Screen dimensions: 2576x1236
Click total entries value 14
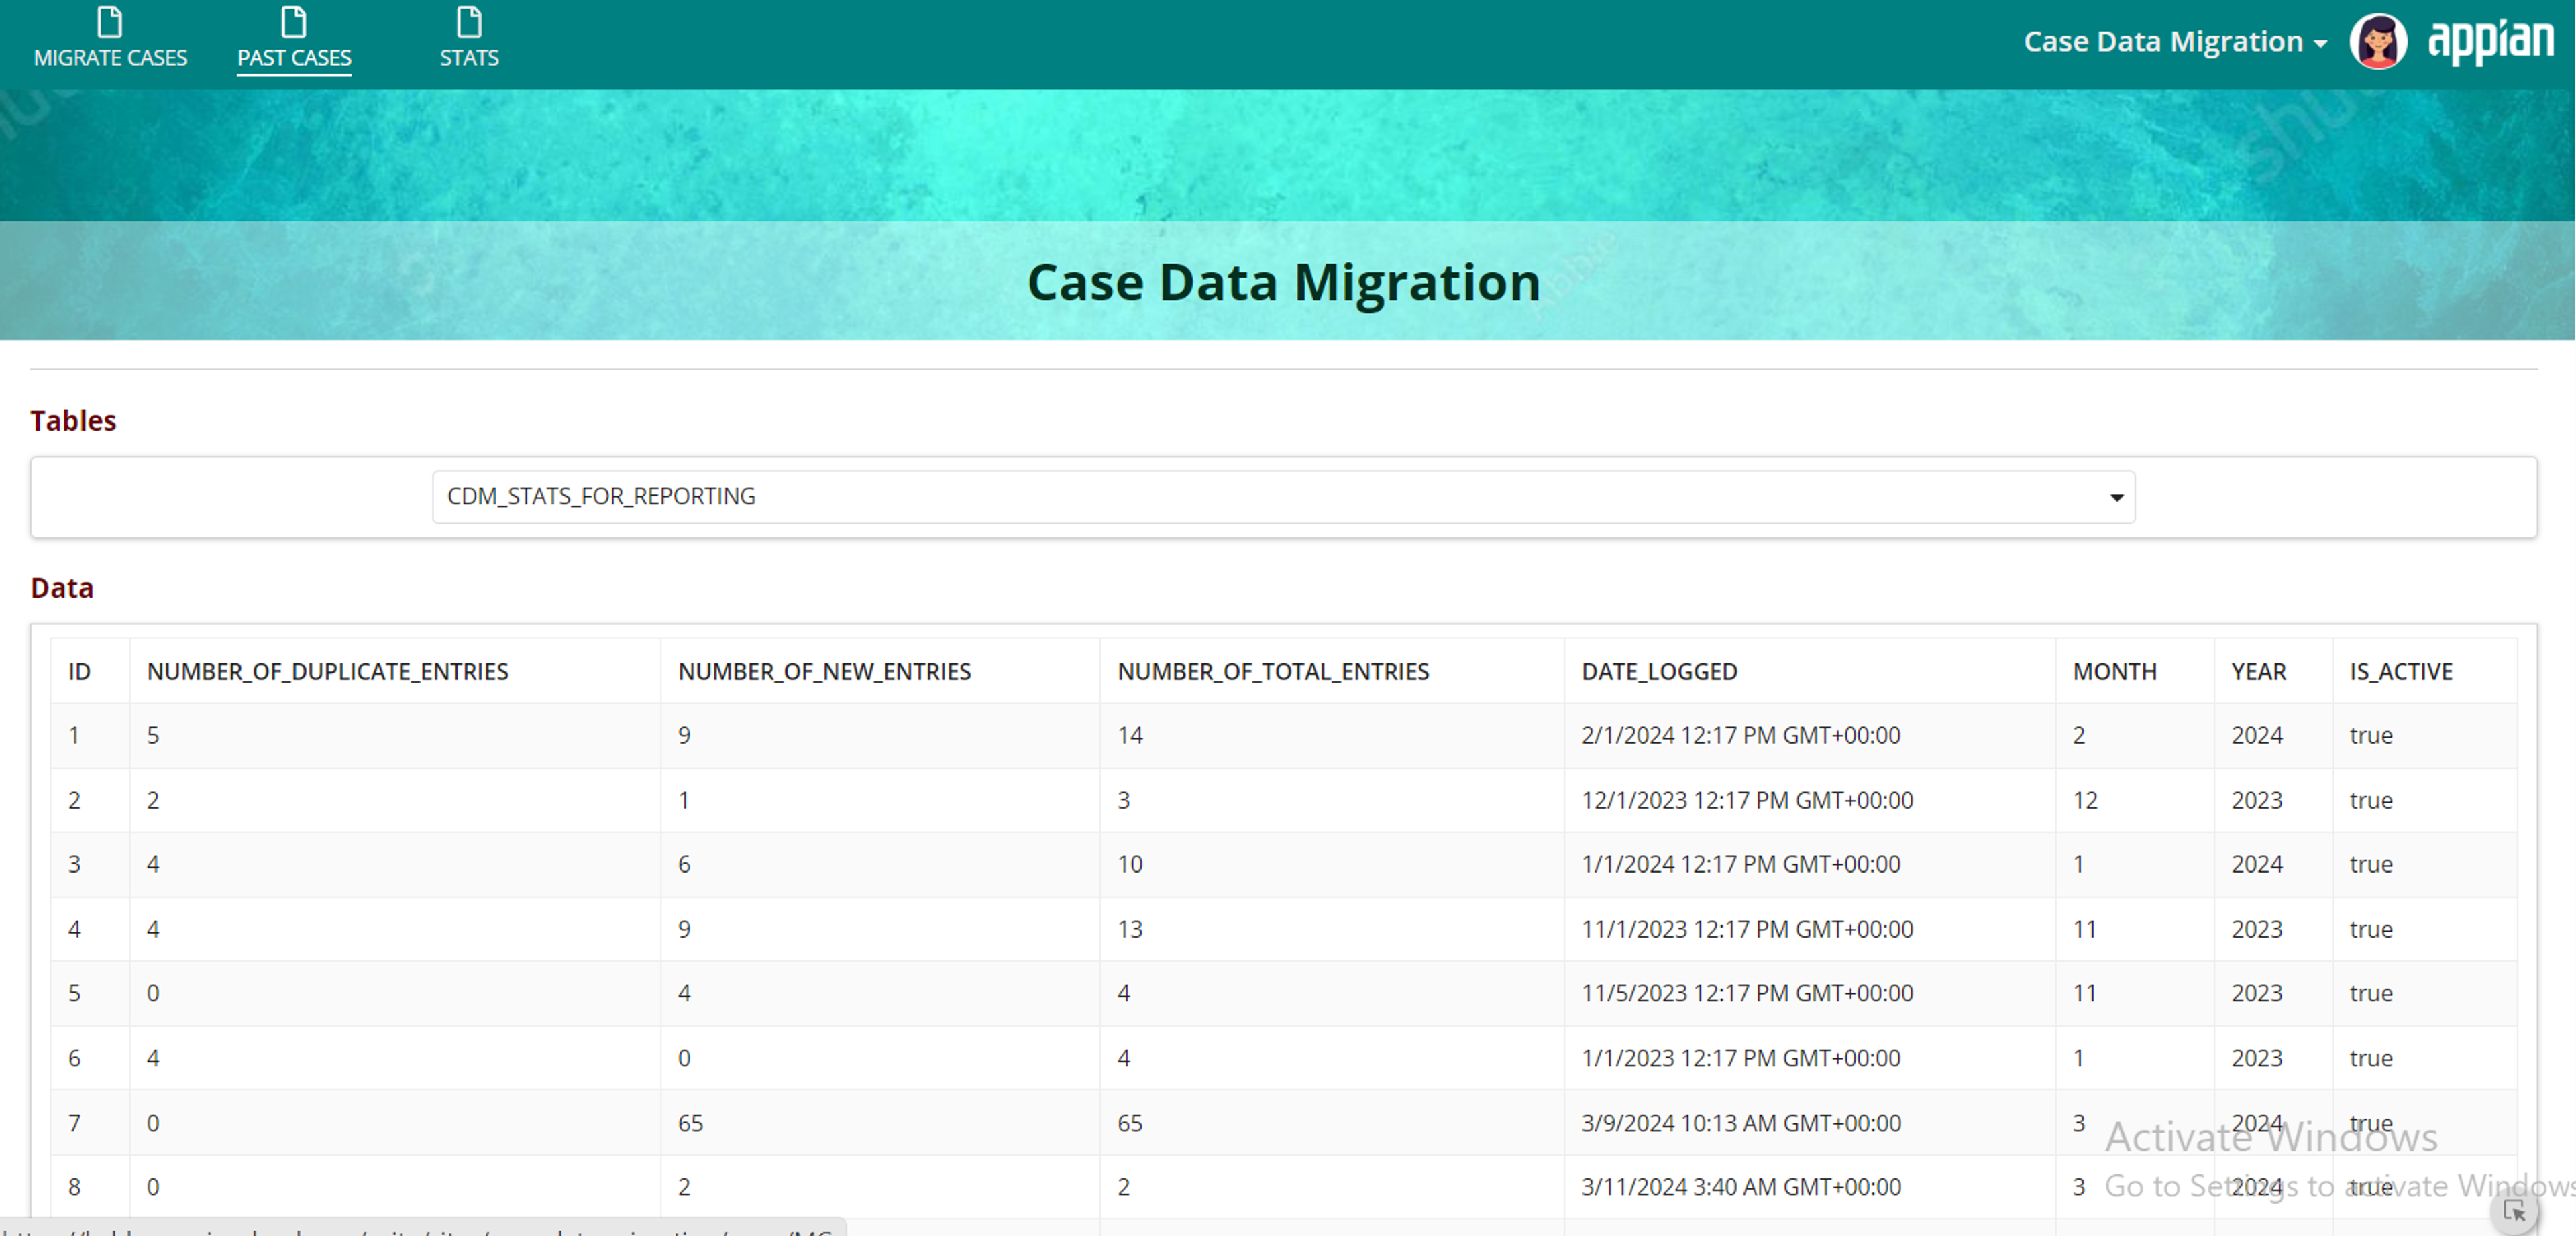pyautogui.click(x=1130, y=736)
